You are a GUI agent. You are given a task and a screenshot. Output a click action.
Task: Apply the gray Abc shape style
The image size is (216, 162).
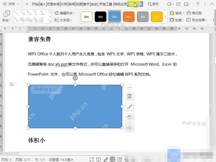(x=143, y=17)
